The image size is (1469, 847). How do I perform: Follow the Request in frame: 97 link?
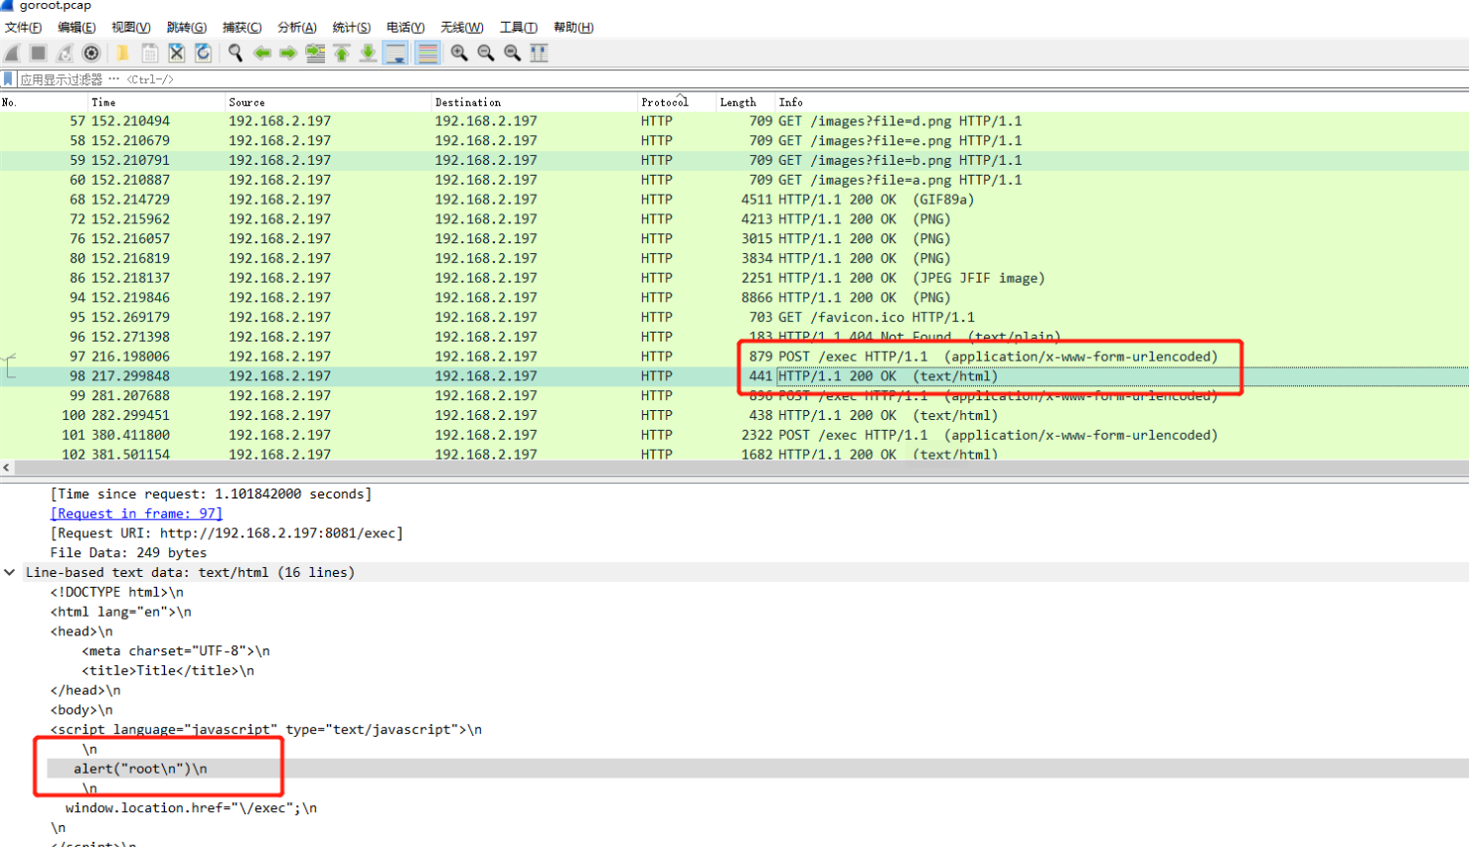pos(136,513)
